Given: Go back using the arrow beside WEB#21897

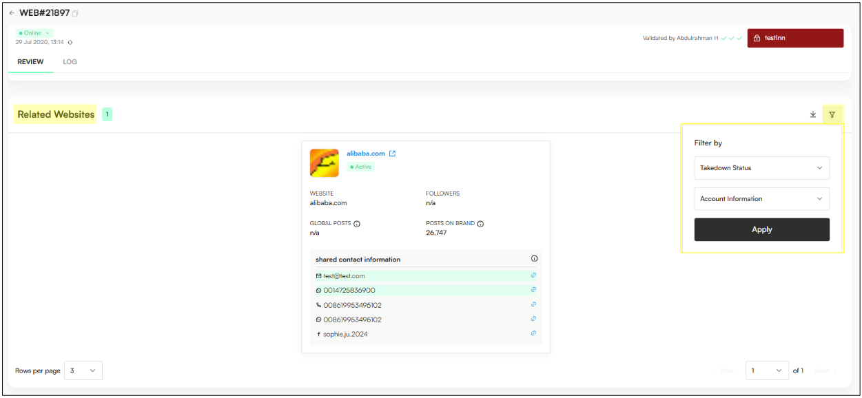Looking at the screenshot, I should click(12, 13).
